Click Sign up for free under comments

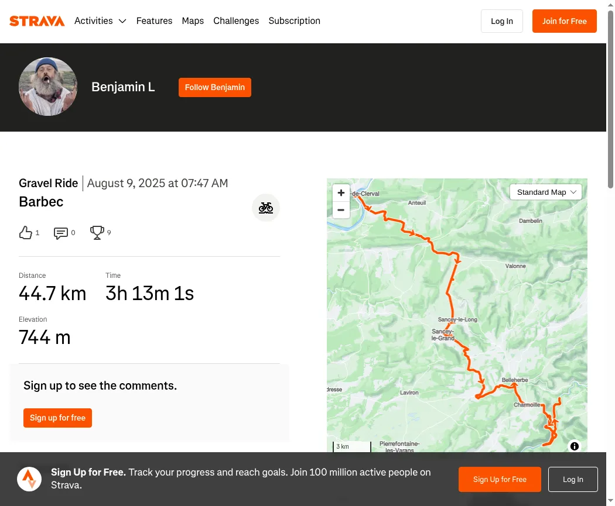point(57,418)
